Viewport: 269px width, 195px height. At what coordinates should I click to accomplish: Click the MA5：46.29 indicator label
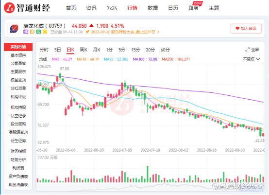pos(62,59)
